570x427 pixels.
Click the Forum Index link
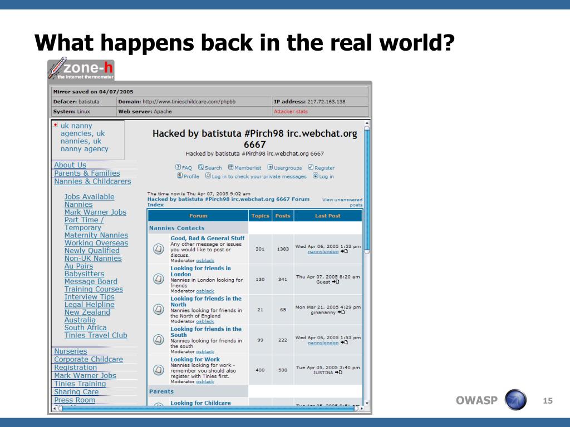tap(228, 202)
